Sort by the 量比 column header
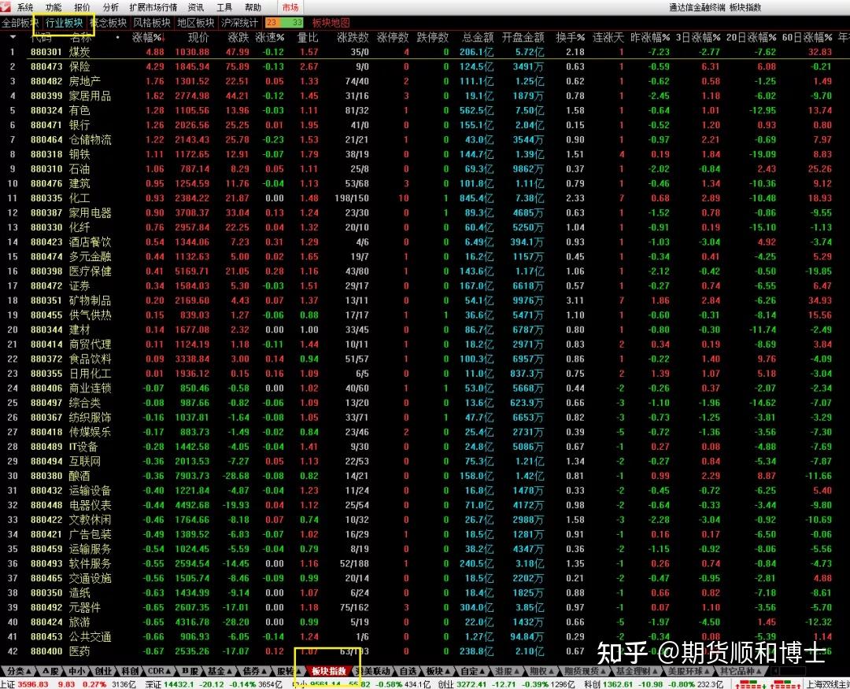Image resolution: width=850 pixels, height=689 pixels. (308, 38)
